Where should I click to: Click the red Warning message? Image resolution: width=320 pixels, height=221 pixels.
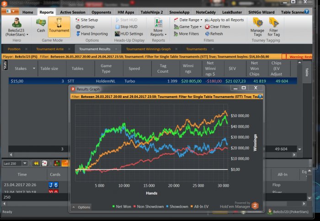[x=298, y=57]
